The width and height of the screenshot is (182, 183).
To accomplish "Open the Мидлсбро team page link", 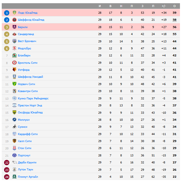I will (24, 49).
